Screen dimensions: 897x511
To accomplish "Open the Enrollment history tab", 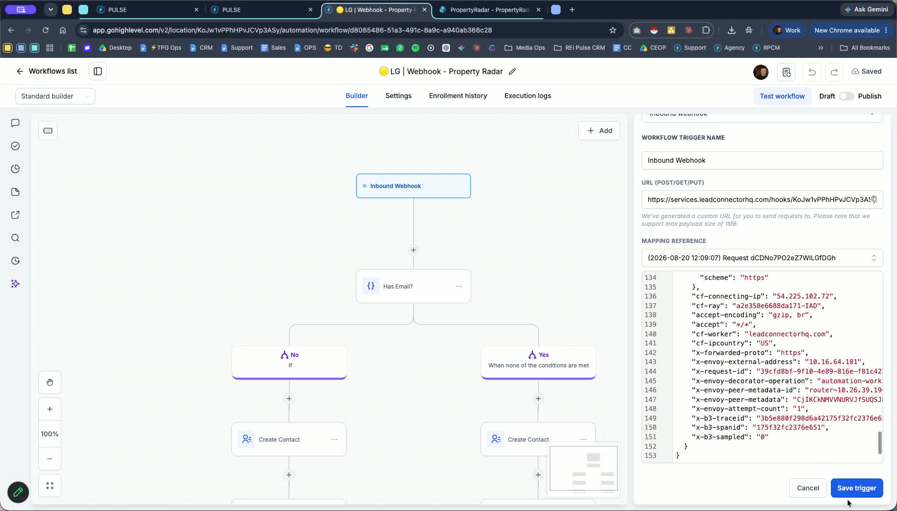I will [x=458, y=96].
